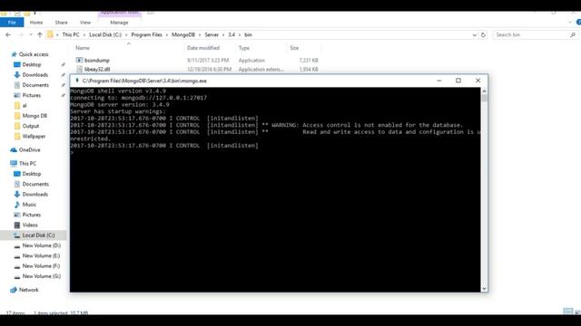Image resolution: width=581 pixels, height=326 pixels.
Task: Sort files by Date modified column
Action: (x=203, y=48)
